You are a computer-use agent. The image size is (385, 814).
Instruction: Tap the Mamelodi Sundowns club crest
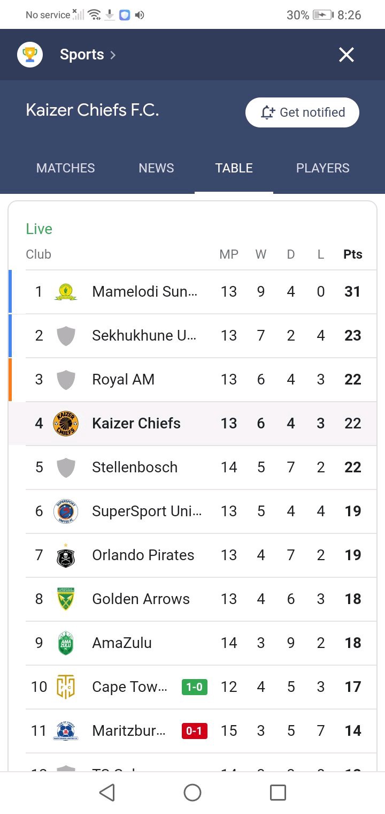pyautogui.click(x=66, y=292)
